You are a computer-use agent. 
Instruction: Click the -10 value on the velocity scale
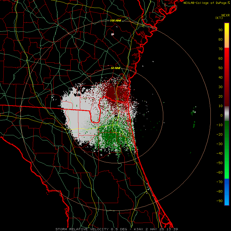pyautogui.click(x=219, y=125)
